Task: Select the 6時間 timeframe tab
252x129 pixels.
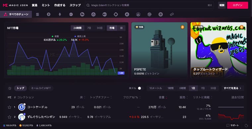Action: (182, 88)
